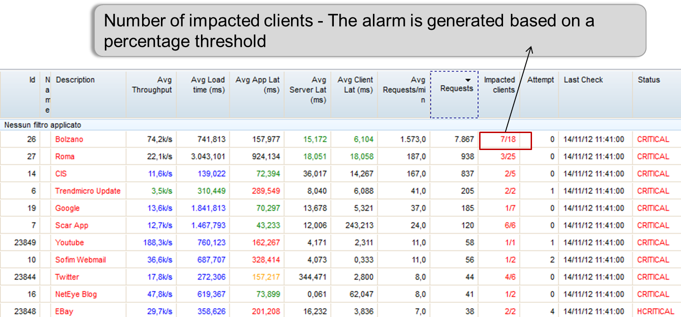
Task: Click the narrow Name column header
Action: [x=46, y=94]
